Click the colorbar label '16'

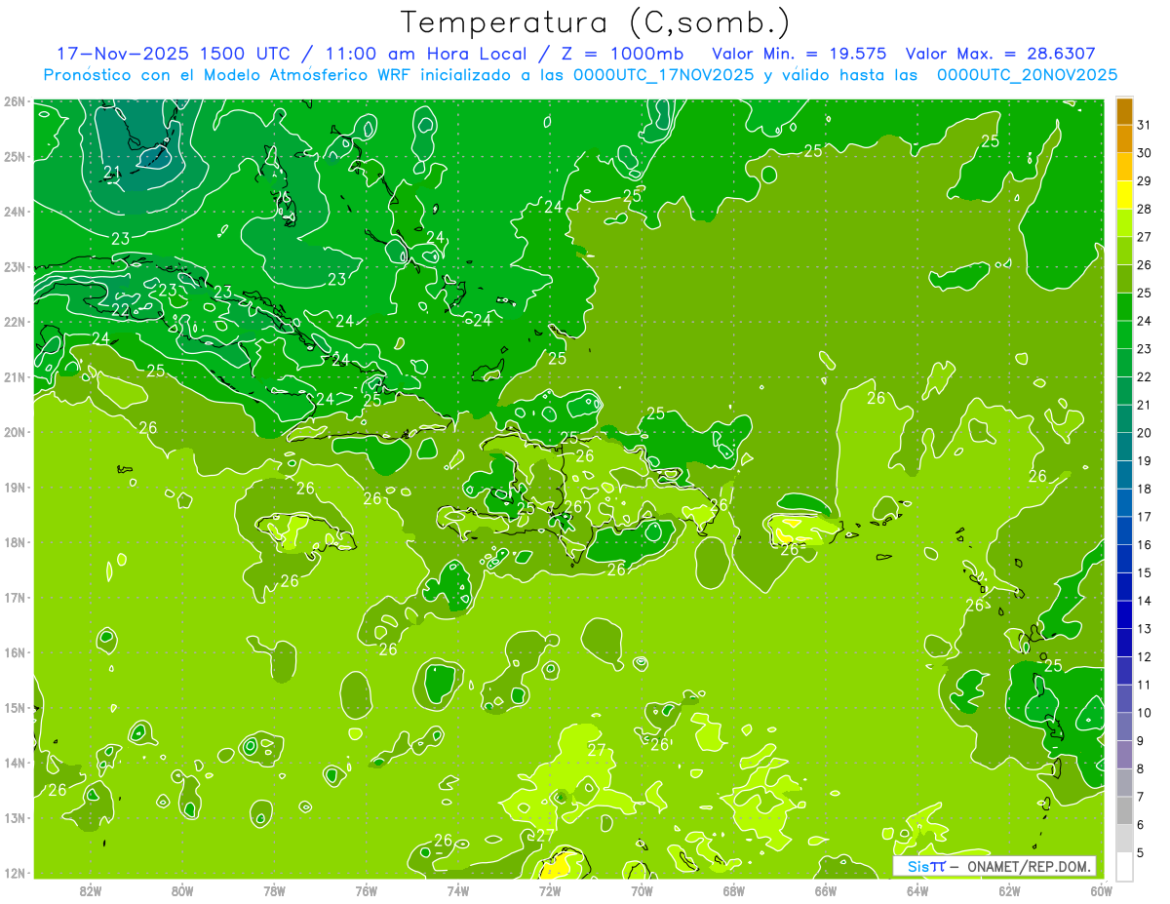pyautogui.click(x=1145, y=545)
